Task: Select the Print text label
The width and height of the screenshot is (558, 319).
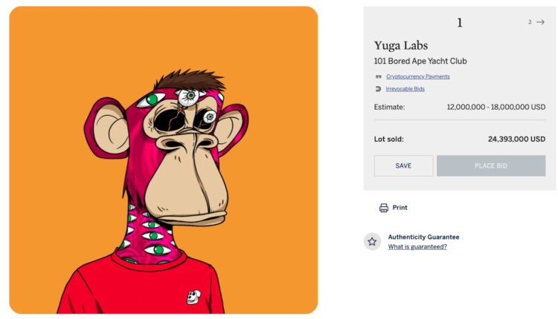Action: point(400,208)
